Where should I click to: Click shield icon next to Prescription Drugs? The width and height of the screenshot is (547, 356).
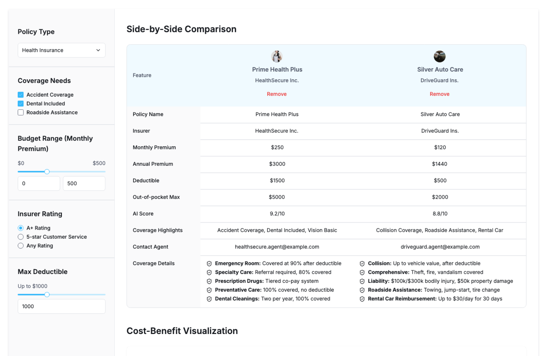coord(209,281)
